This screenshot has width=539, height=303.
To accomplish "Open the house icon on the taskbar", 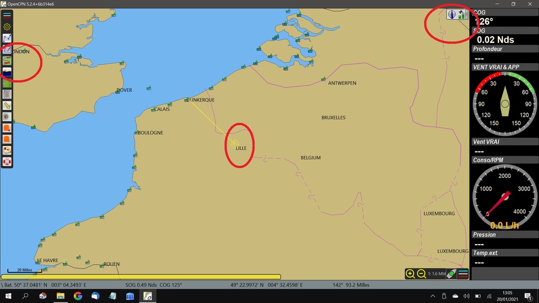I will pyautogui.click(x=43, y=296).
